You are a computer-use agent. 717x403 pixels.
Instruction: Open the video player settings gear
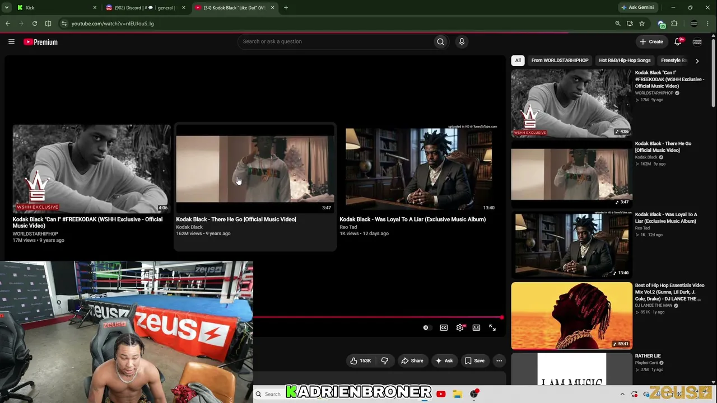tap(460, 327)
